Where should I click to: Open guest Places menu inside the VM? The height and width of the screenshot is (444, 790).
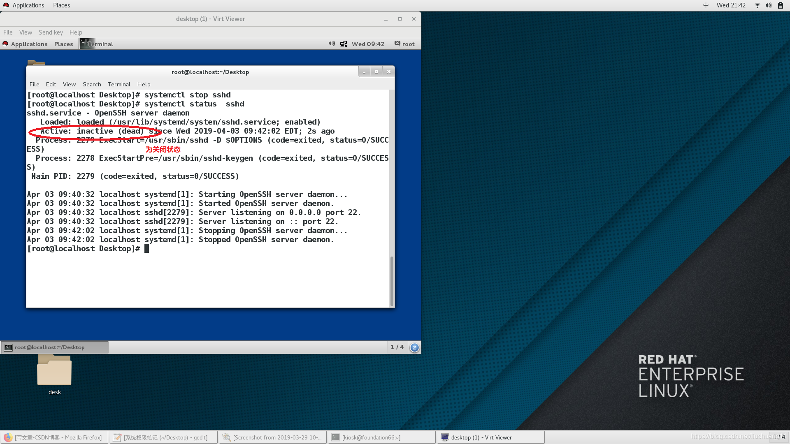[63, 44]
